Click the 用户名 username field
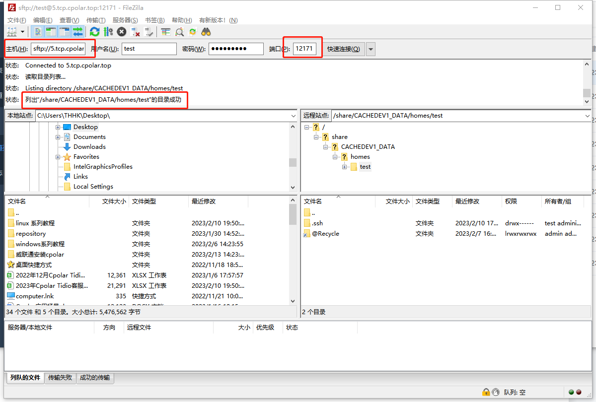The height and width of the screenshot is (402, 596). 149,49
